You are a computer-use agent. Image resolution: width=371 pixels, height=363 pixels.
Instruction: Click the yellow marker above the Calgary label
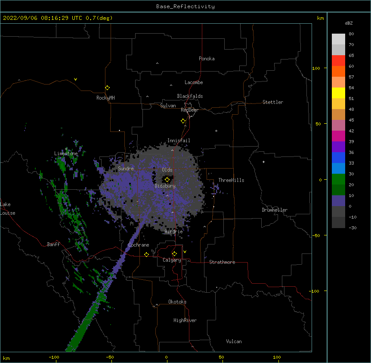tap(174, 254)
